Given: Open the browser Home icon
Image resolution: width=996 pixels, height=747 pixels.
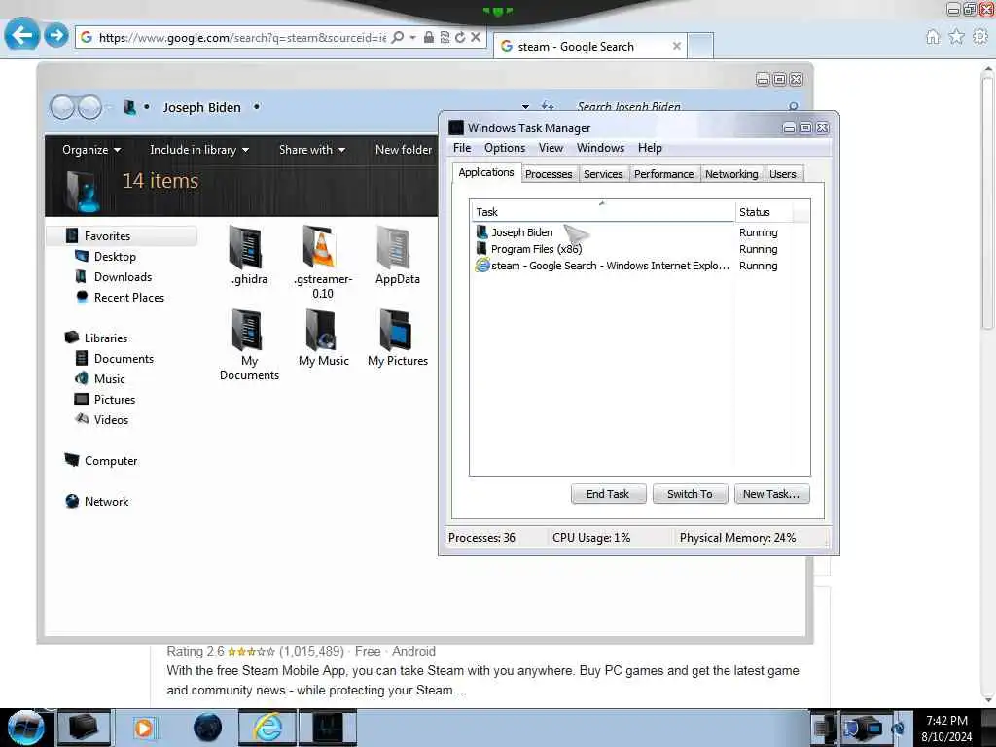Looking at the screenshot, I should 933,37.
